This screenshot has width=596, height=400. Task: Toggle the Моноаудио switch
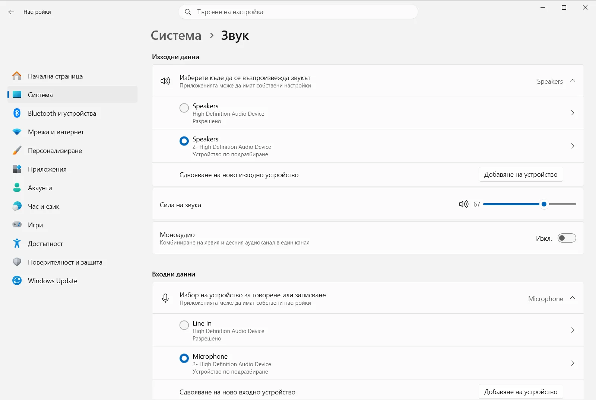point(567,238)
